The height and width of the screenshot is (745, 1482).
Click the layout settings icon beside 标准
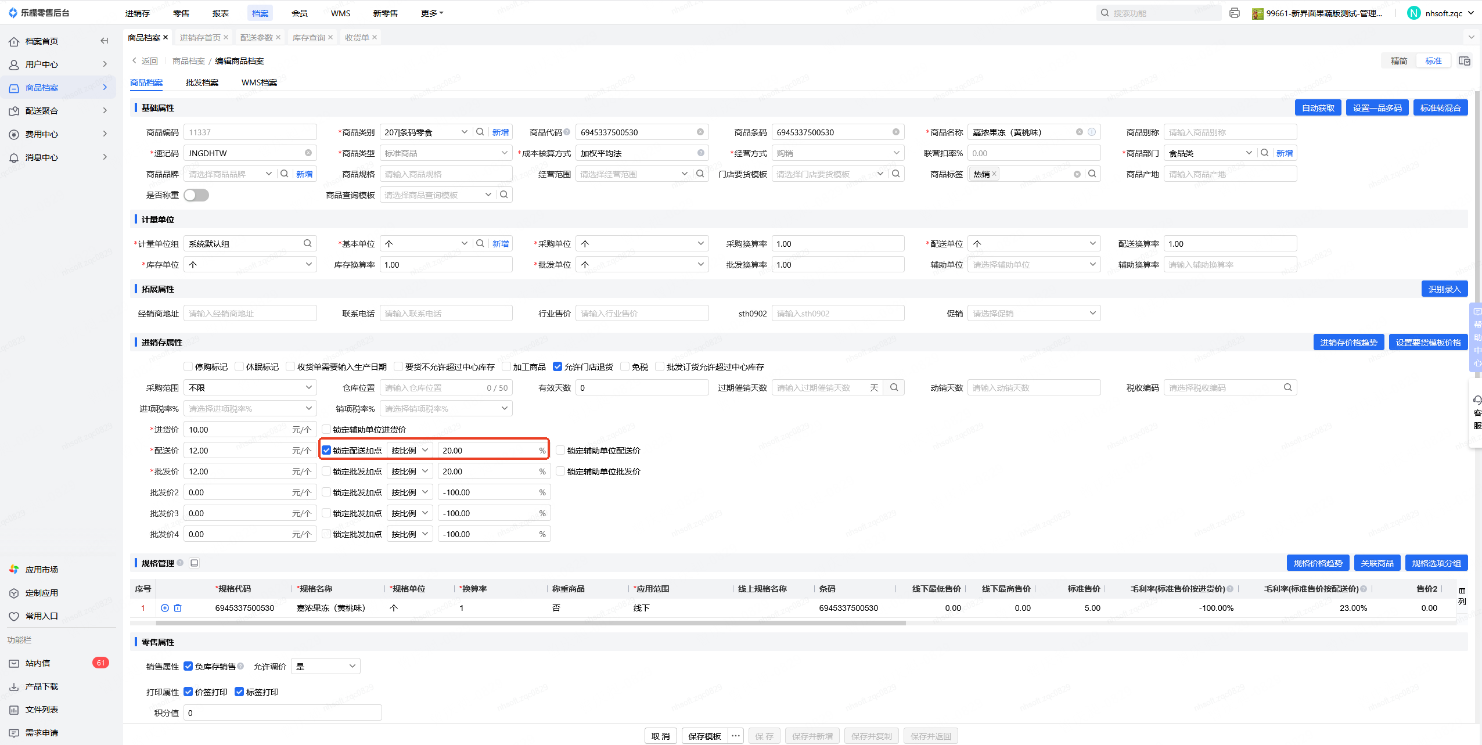[1465, 61]
